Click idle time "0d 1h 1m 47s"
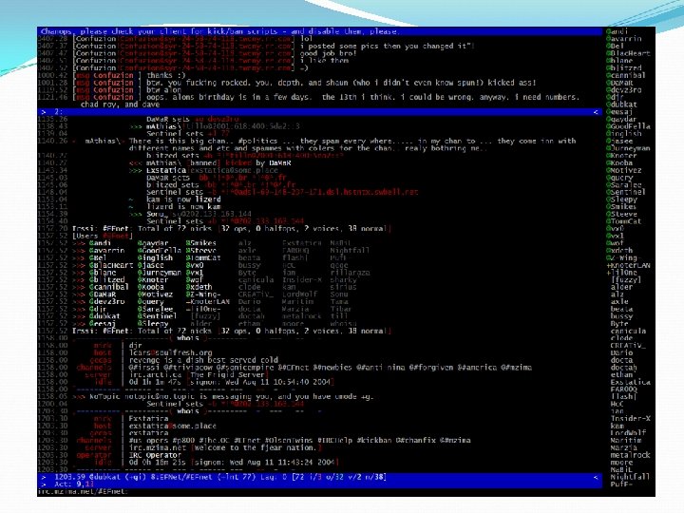Viewport: 684px width, 513px height. coord(155,382)
